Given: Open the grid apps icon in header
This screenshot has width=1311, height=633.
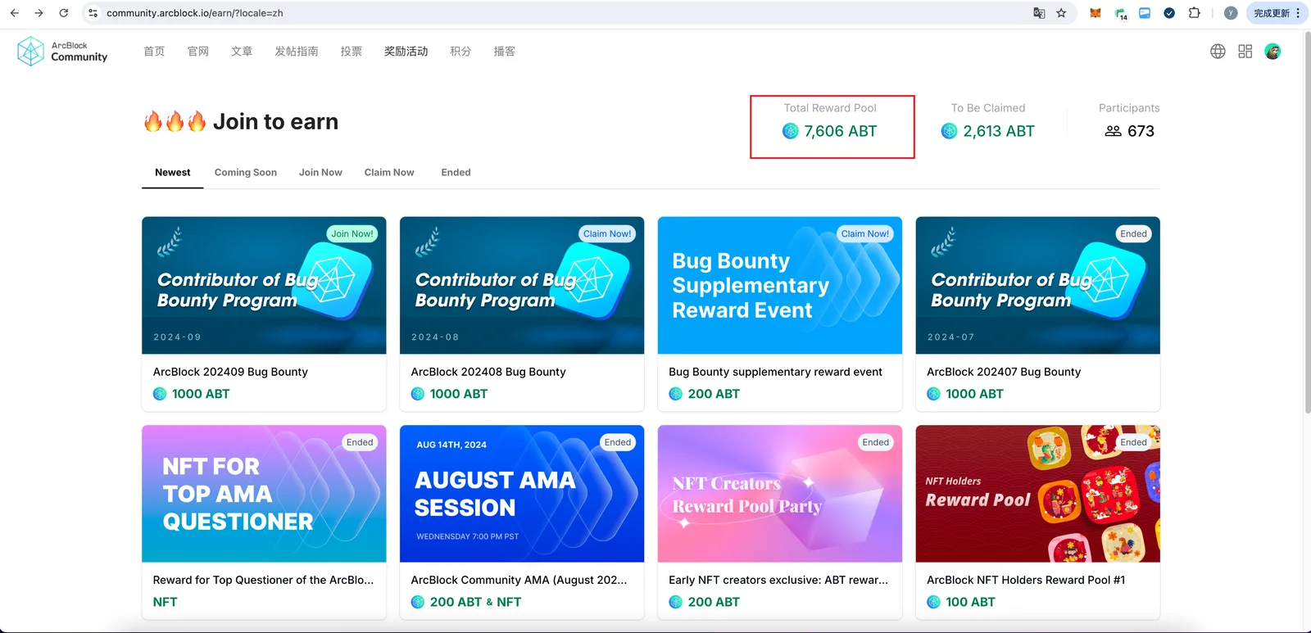Looking at the screenshot, I should point(1245,52).
